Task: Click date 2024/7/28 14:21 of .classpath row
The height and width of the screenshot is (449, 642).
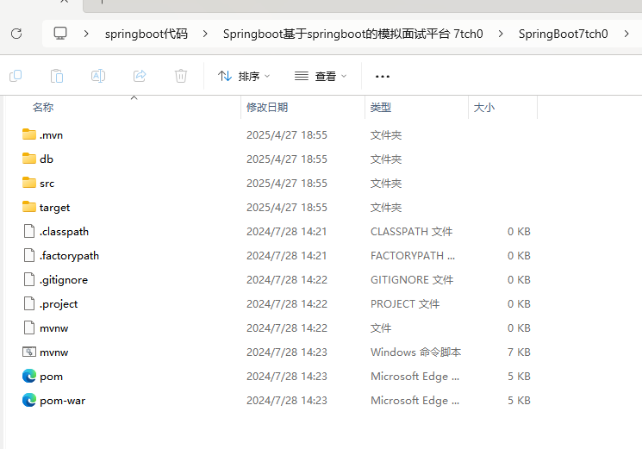Action: [286, 232]
